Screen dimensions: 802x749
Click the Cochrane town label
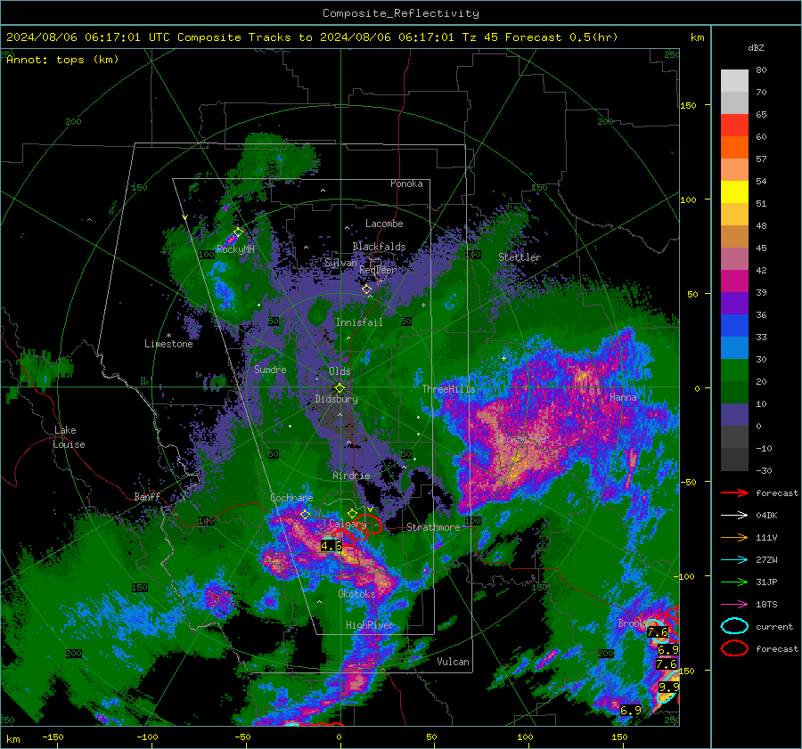[x=291, y=498]
